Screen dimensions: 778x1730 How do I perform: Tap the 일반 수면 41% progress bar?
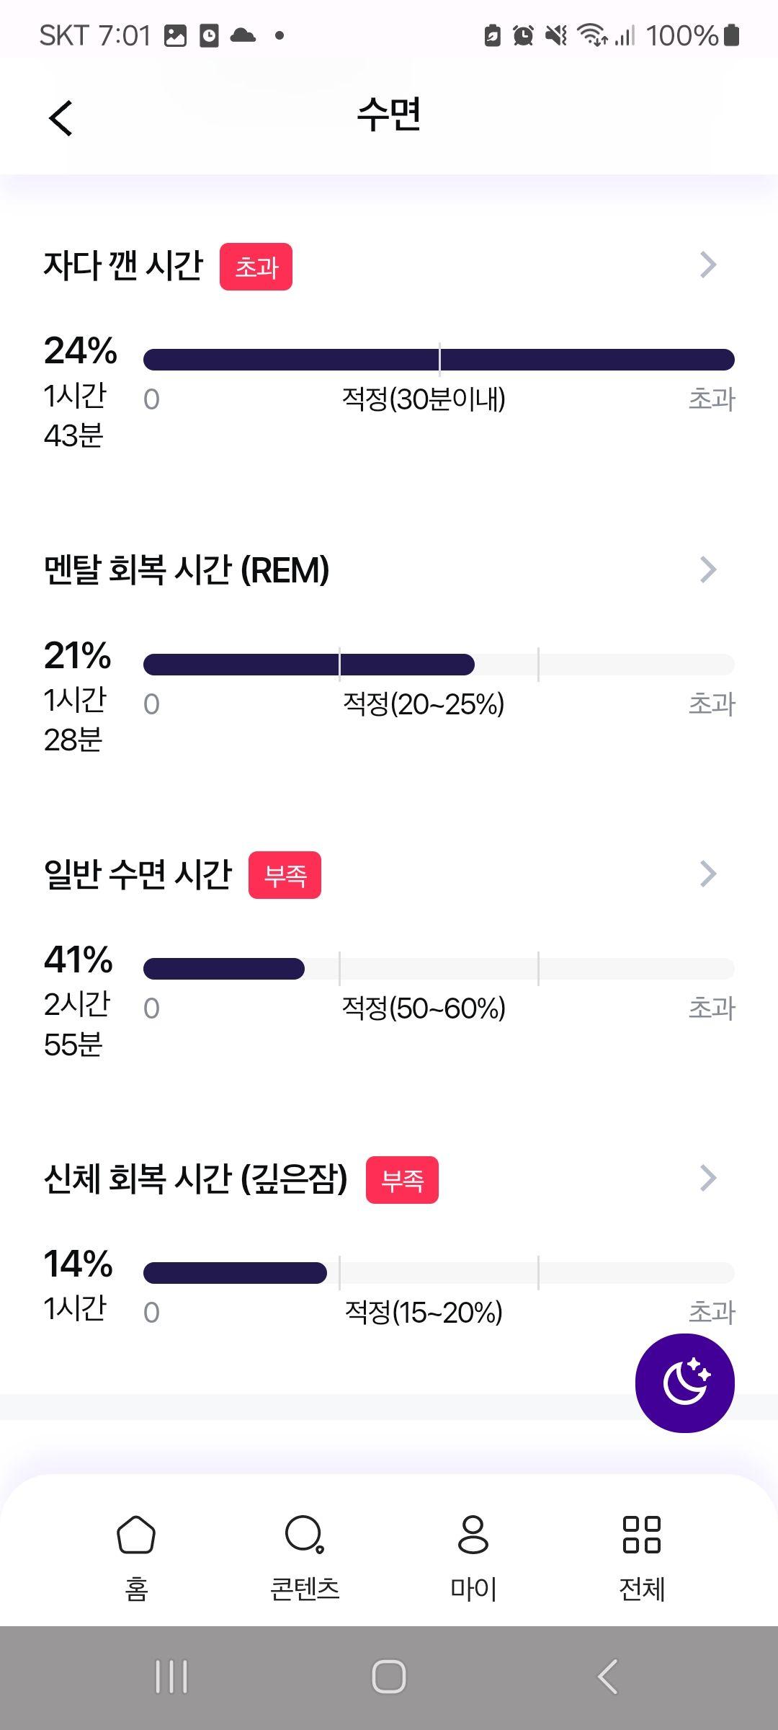tap(439, 968)
